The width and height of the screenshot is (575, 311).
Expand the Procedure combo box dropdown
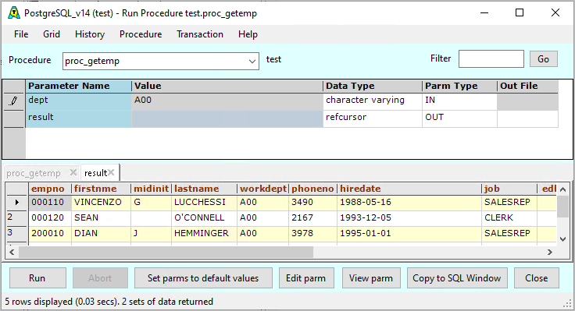pyautogui.click(x=252, y=61)
